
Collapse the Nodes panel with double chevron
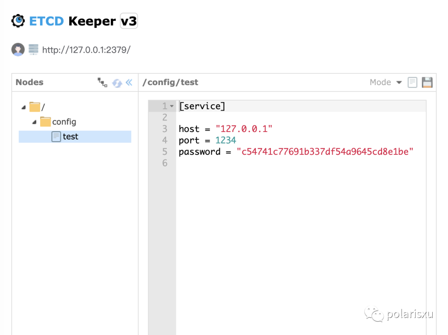(x=129, y=83)
